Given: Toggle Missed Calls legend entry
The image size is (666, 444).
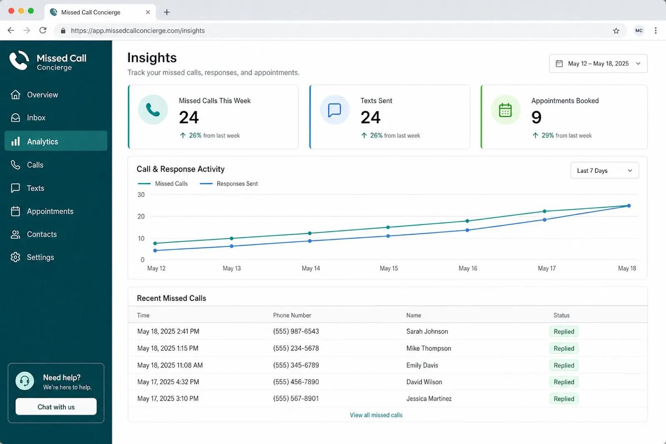Looking at the screenshot, I should click(163, 184).
